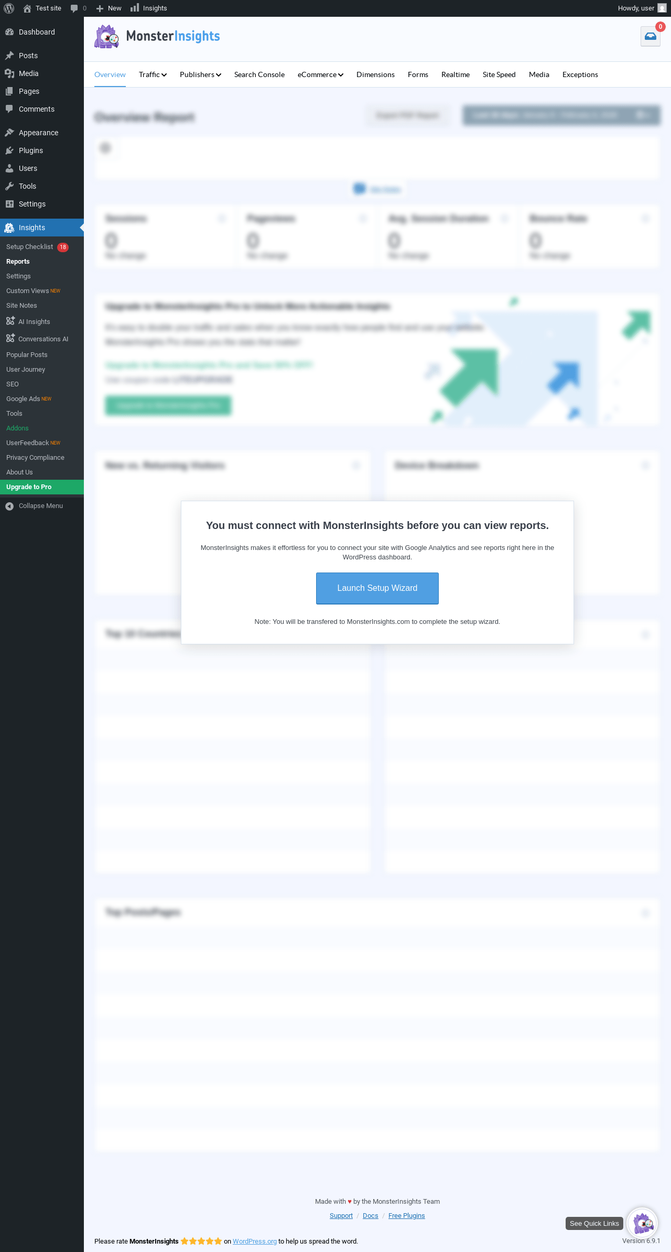The height and width of the screenshot is (1252, 671).
Task: Click the Media icon in the sidebar
Action: (x=9, y=73)
